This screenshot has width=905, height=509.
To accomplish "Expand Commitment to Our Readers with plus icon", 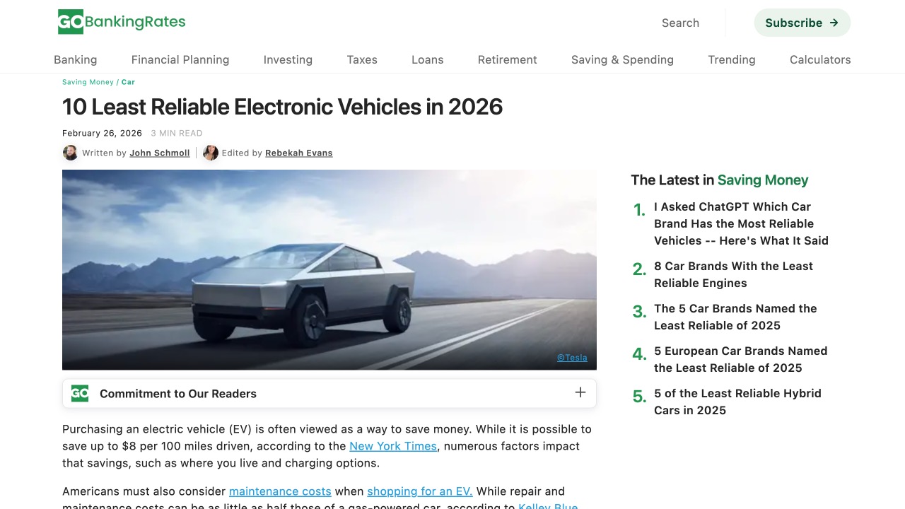I will tap(580, 392).
